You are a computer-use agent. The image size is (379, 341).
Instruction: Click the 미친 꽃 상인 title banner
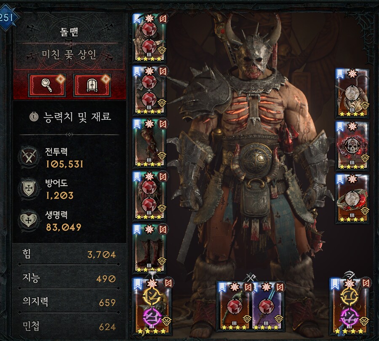pyautogui.click(x=69, y=55)
